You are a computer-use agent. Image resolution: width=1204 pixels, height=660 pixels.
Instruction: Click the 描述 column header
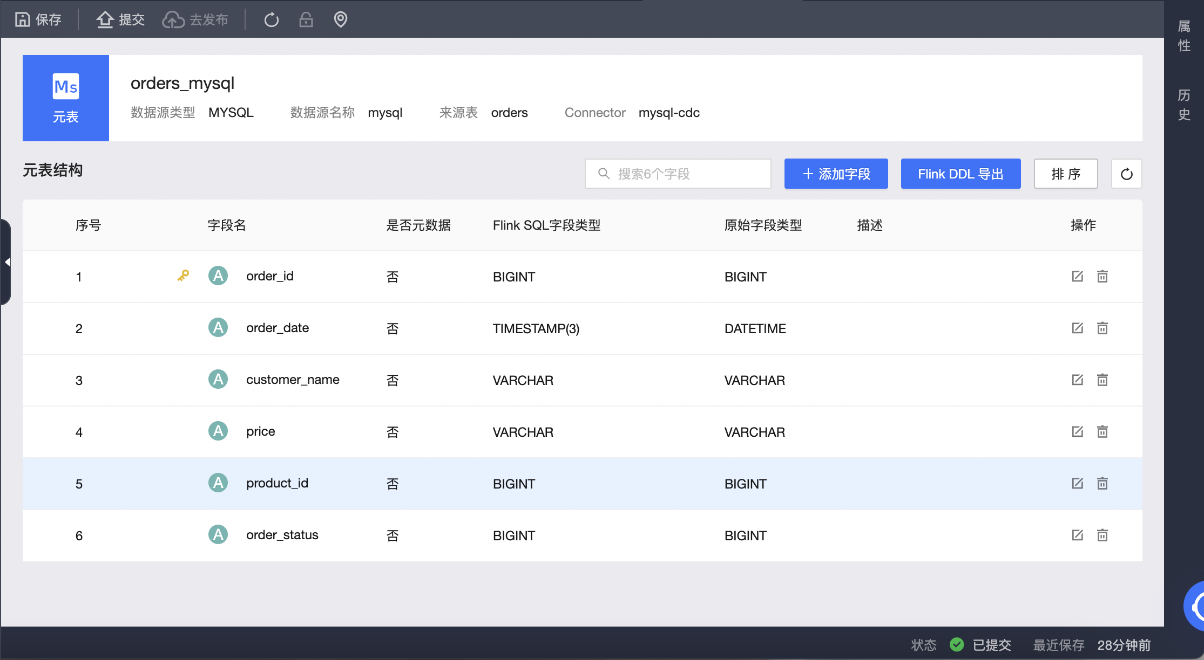pyautogui.click(x=870, y=225)
